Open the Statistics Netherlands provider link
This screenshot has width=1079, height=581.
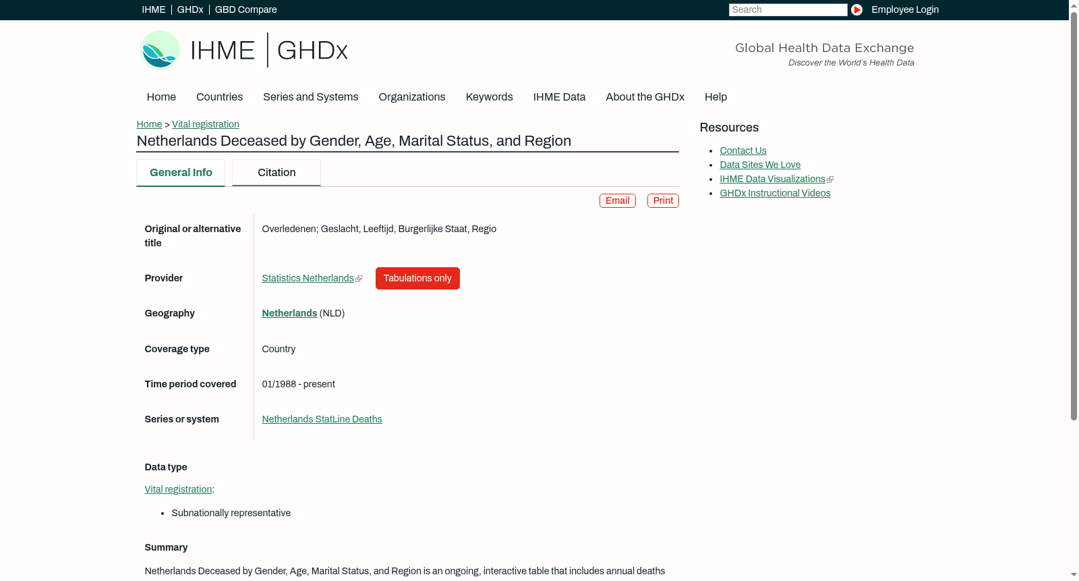pyautogui.click(x=308, y=278)
